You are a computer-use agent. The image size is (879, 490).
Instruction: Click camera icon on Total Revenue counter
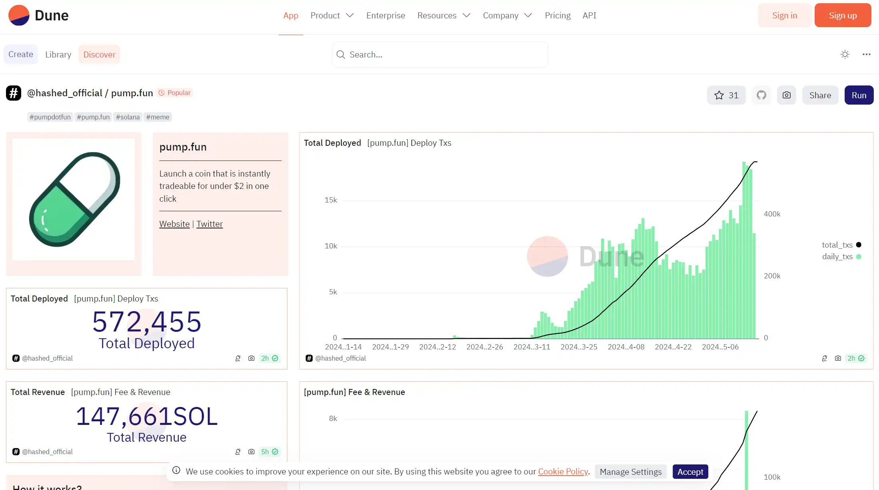[x=251, y=452]
